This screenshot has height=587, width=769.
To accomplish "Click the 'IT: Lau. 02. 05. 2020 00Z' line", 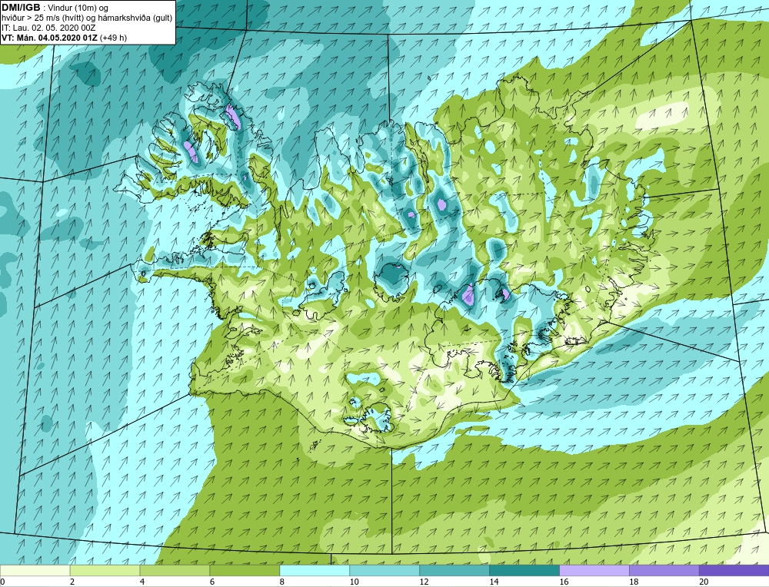I will coord(47,28).
